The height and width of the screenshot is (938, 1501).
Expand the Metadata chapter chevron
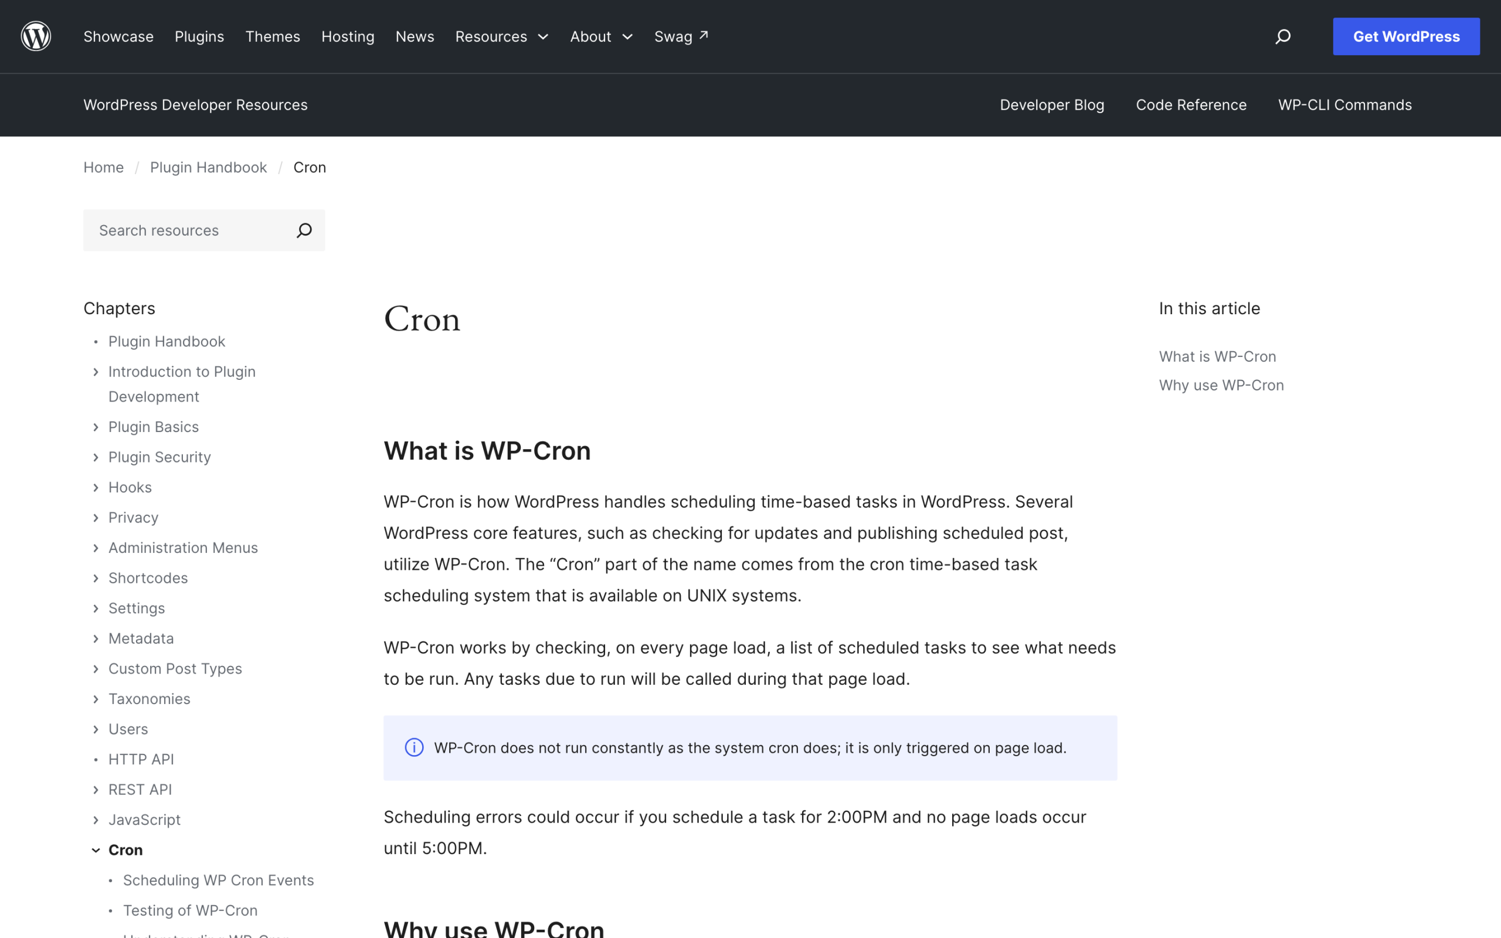pyautogui.click(x=96, y=638)
